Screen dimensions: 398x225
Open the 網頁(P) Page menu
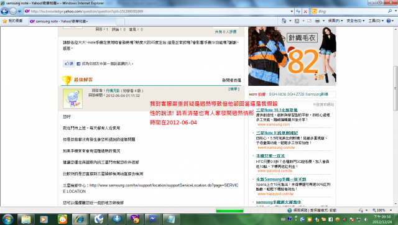click(x=335, y=21)
